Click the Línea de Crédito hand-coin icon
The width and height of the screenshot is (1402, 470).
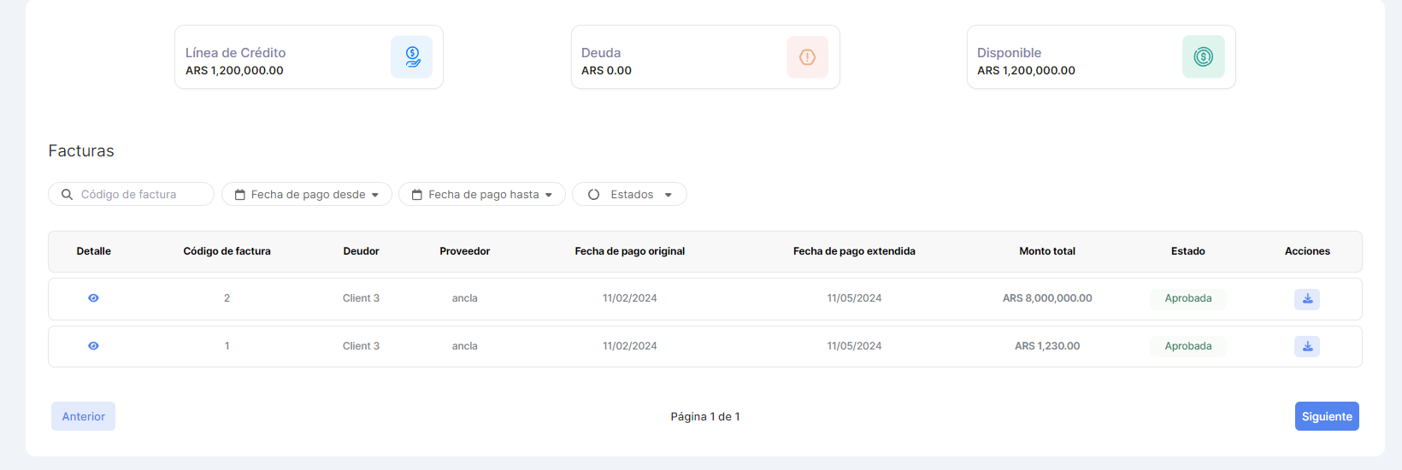click(x=412, y=57)
